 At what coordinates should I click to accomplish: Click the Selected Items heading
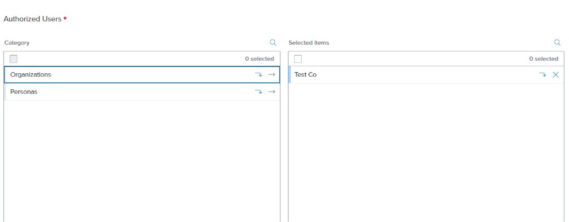309,43
